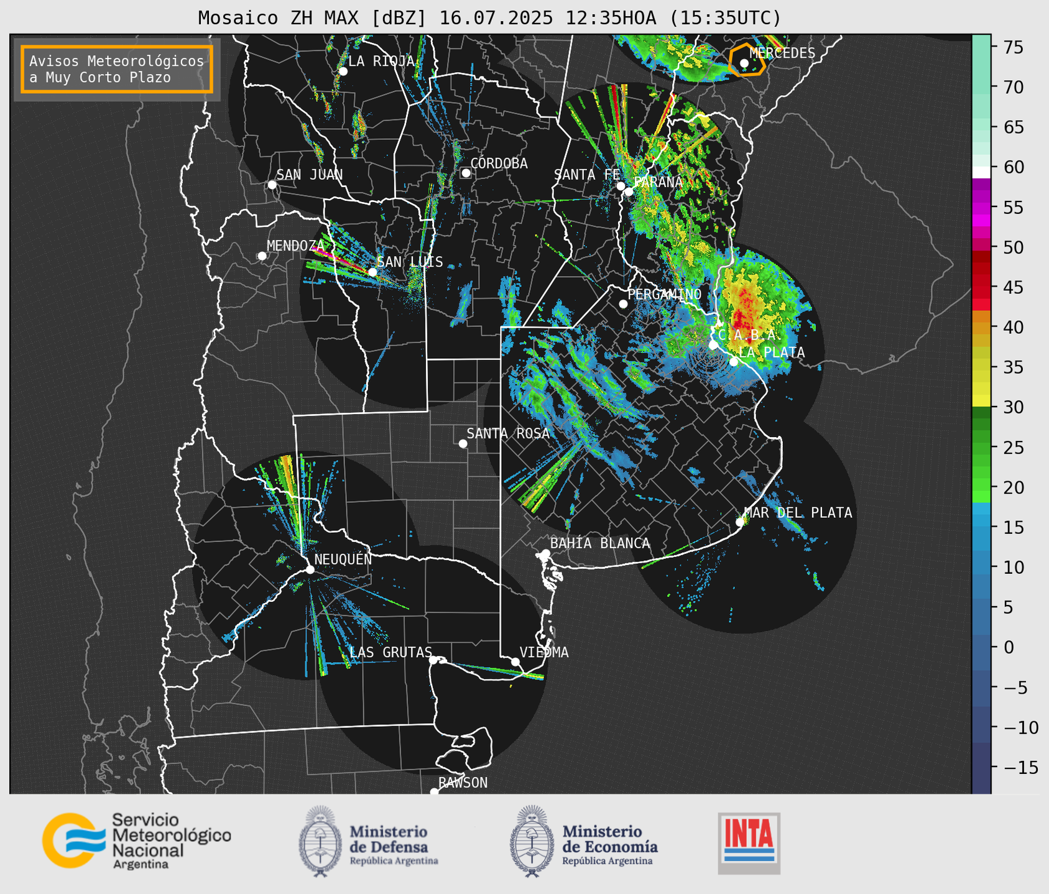Click the SAN JUAN label
1049x894 pixels.
(x=310, y=175)
